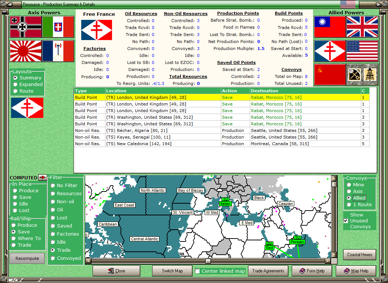The image size is (388, 283).
Task: Select the Vichy France flag
Action: 58,51
